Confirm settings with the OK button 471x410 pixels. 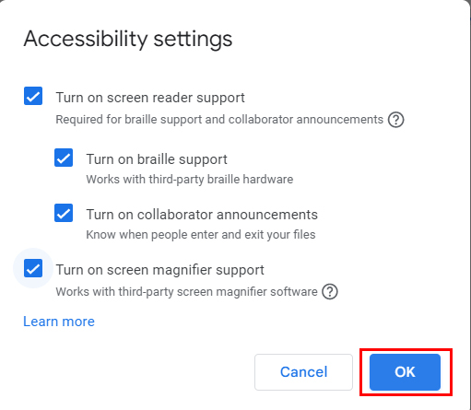click(405, 372)
